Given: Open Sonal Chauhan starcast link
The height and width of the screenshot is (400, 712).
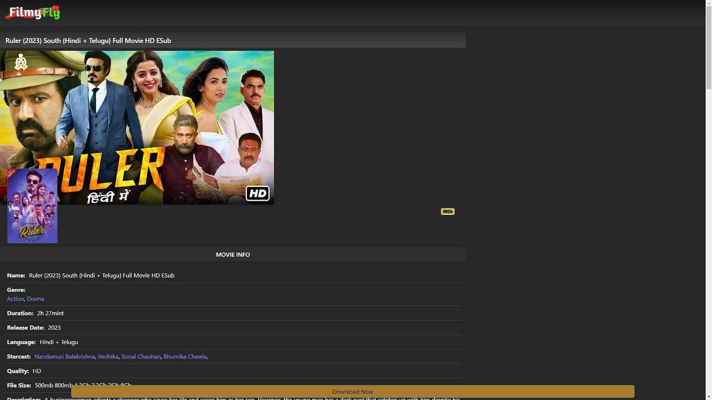Looking at the screenshot, I should coord(141,356).
